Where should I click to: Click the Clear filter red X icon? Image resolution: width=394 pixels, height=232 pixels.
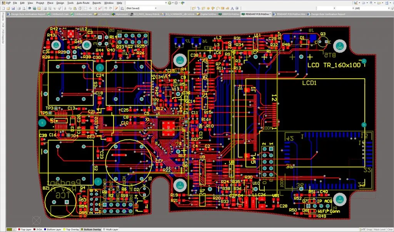tap(100, 8)
